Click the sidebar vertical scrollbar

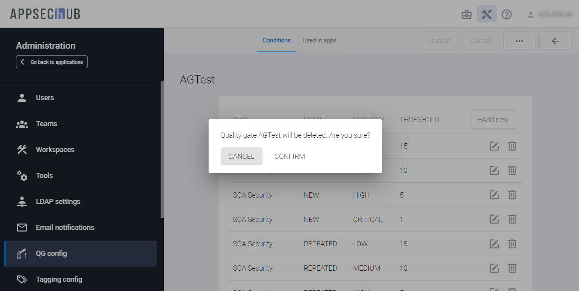coord(162,150)
